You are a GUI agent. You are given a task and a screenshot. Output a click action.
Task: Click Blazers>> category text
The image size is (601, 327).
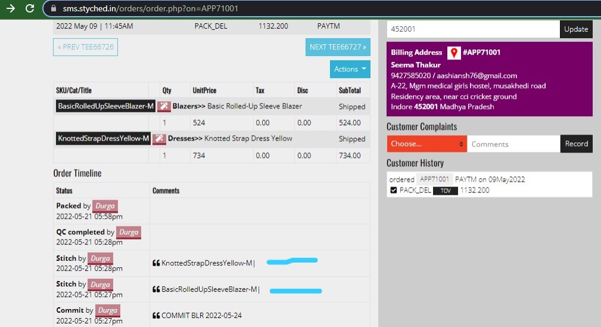[189, 106]
